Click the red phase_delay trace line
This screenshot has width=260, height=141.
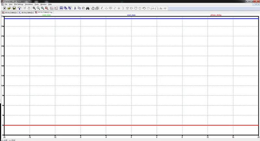[131, 125]
